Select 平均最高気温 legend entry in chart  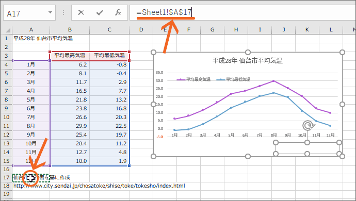click(x=193, y=79)
